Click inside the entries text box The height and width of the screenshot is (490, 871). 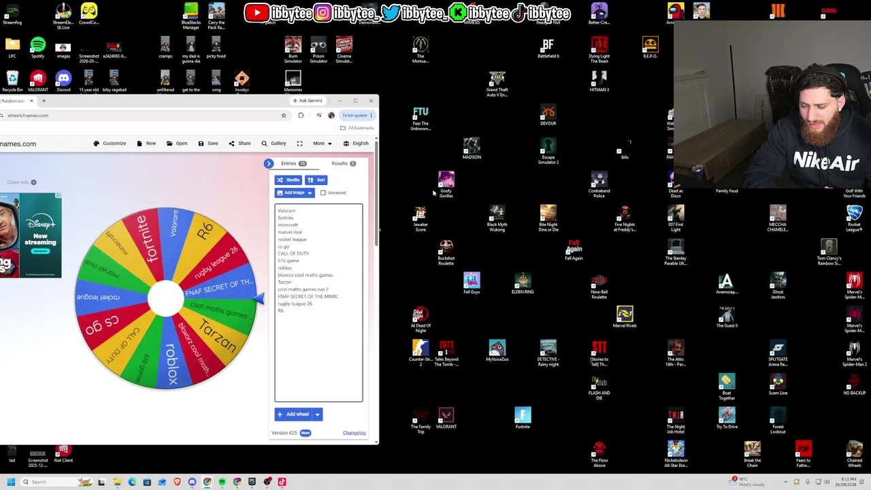[318, 303]
